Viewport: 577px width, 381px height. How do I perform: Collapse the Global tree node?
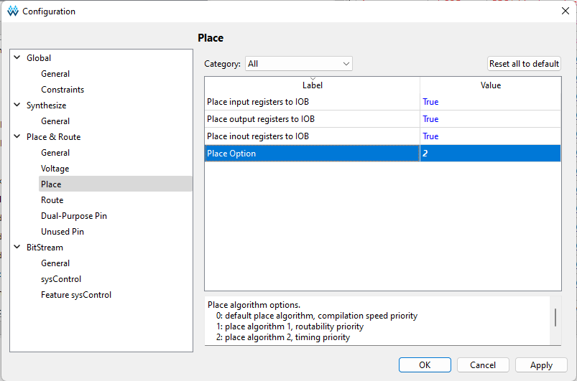coord(17,57)
